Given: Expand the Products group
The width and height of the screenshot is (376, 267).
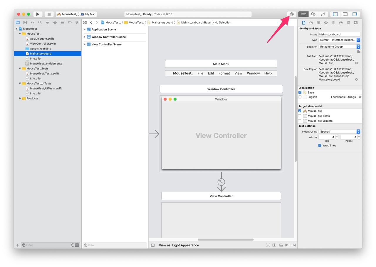Looking at the screenshot, I should pos(20,99).
